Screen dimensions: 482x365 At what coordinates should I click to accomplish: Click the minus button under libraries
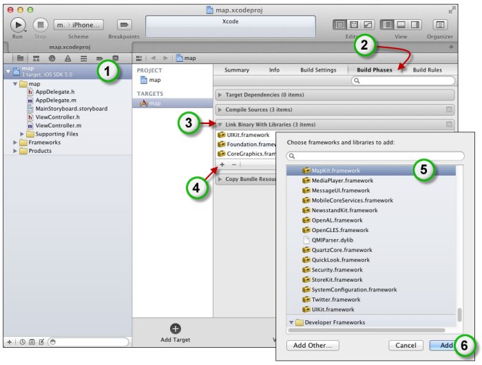pyautogui.click(x=234, y=165)
